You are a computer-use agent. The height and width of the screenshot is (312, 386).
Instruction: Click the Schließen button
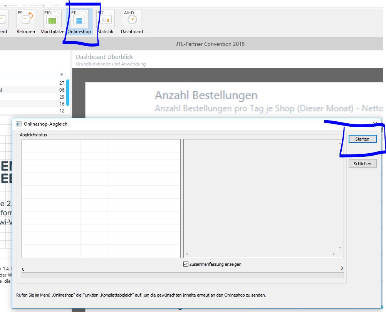[x=363, y=164]
